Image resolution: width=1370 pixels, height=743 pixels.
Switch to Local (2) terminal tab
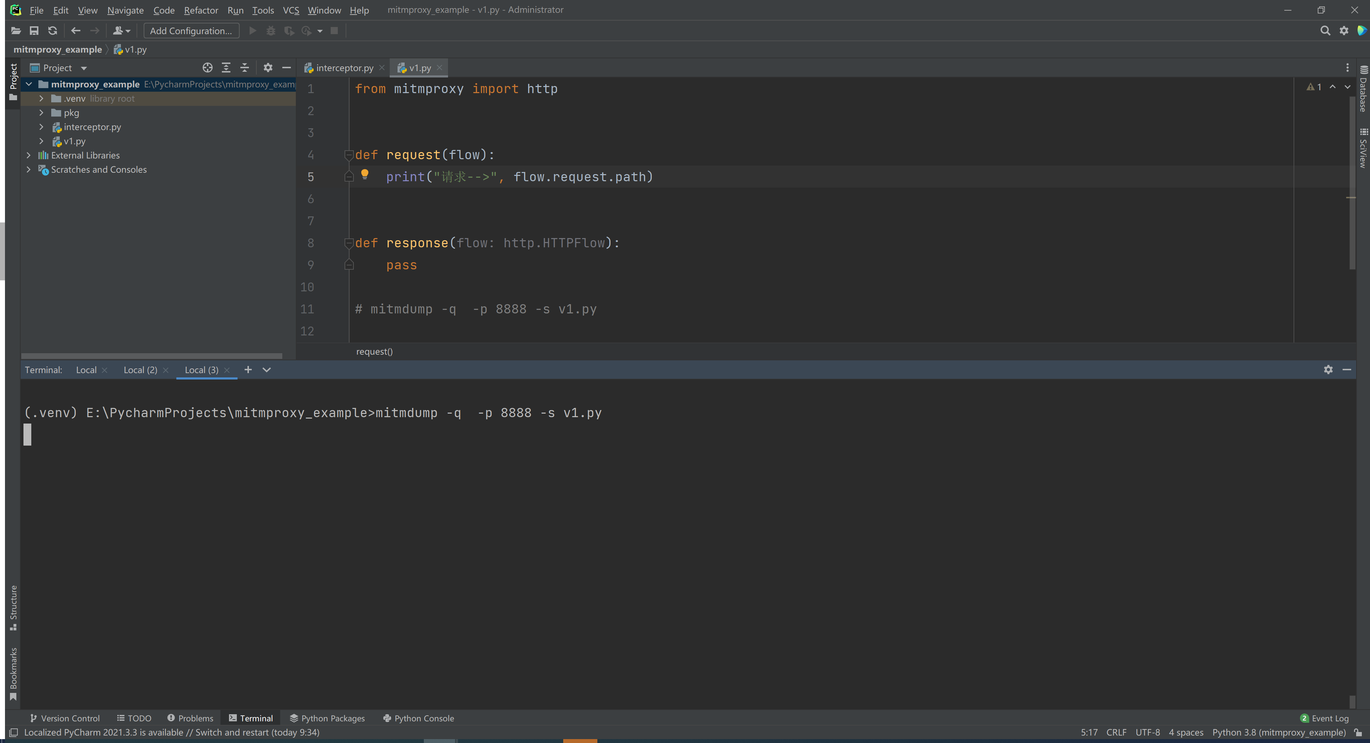click(x=140, y=370)
